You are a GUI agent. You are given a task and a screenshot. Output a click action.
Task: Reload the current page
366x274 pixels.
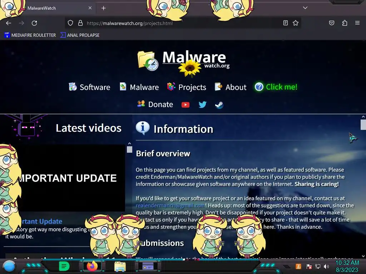point(34,23)
